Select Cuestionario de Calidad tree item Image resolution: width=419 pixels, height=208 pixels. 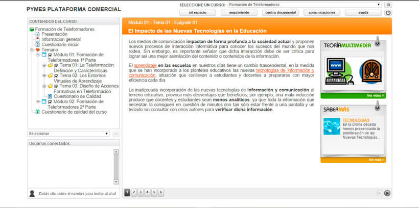(x=78, y=96)
